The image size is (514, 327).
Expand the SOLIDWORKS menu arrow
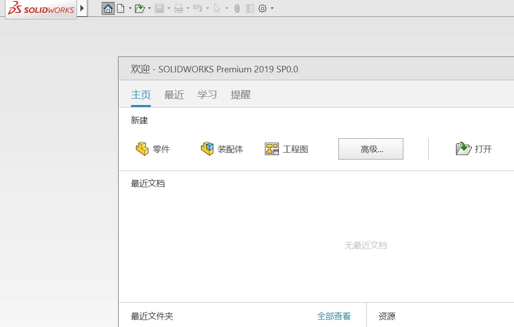coord(82,8)
